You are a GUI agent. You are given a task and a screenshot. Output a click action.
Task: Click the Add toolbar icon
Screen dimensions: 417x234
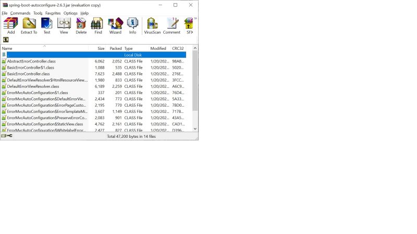[11, 25]
